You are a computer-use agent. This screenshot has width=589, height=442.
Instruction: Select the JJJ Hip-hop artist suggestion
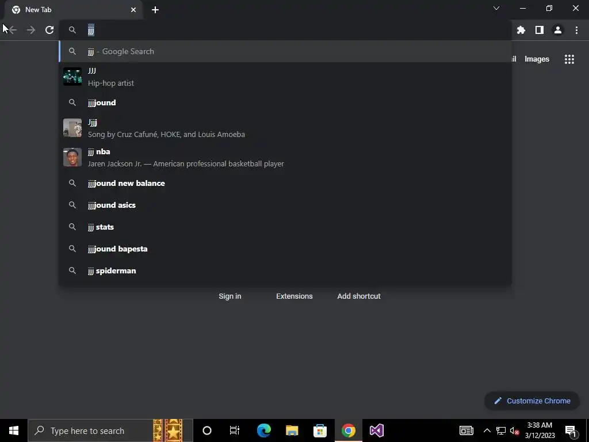coord(285,77)
